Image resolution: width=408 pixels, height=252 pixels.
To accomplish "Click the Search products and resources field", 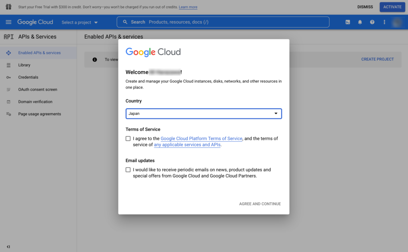I will coord(223,22).
